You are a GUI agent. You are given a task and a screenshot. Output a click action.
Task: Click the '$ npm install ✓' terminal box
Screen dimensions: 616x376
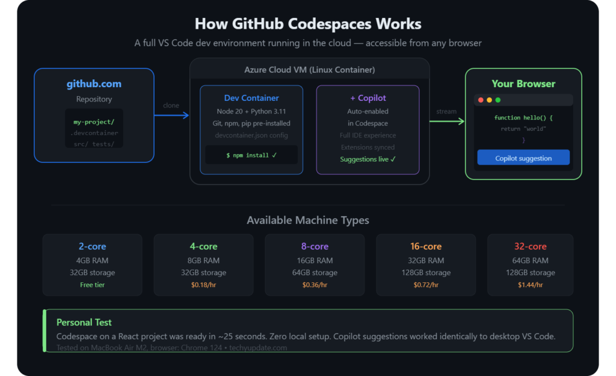pos(251,155)
